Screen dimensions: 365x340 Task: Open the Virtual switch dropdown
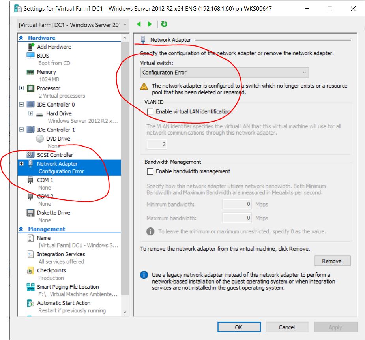(x=225, y=73)
